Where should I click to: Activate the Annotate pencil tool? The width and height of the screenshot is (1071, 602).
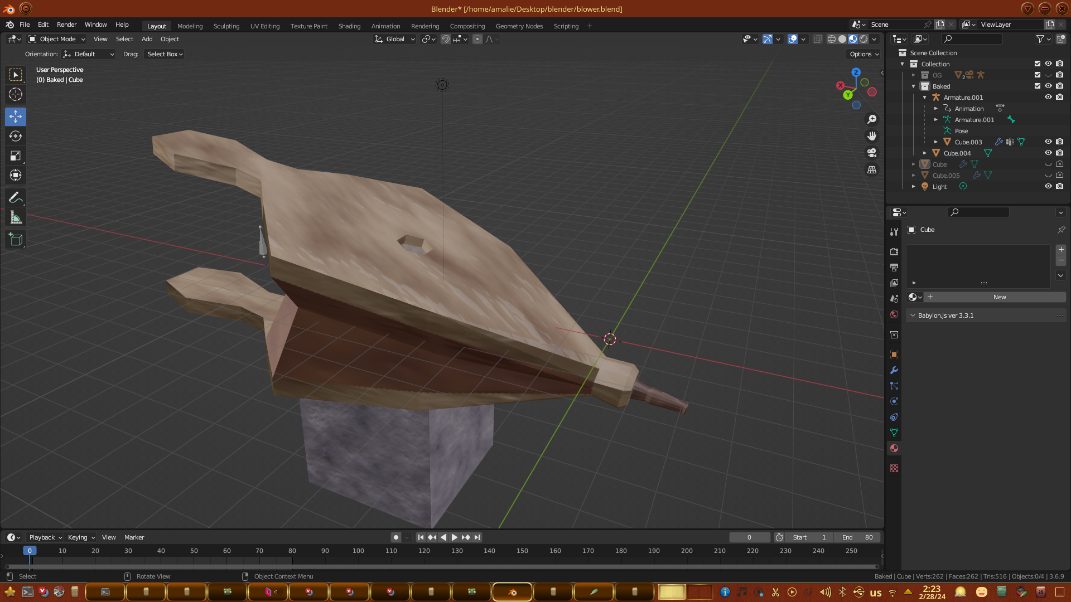coord(16,197)
